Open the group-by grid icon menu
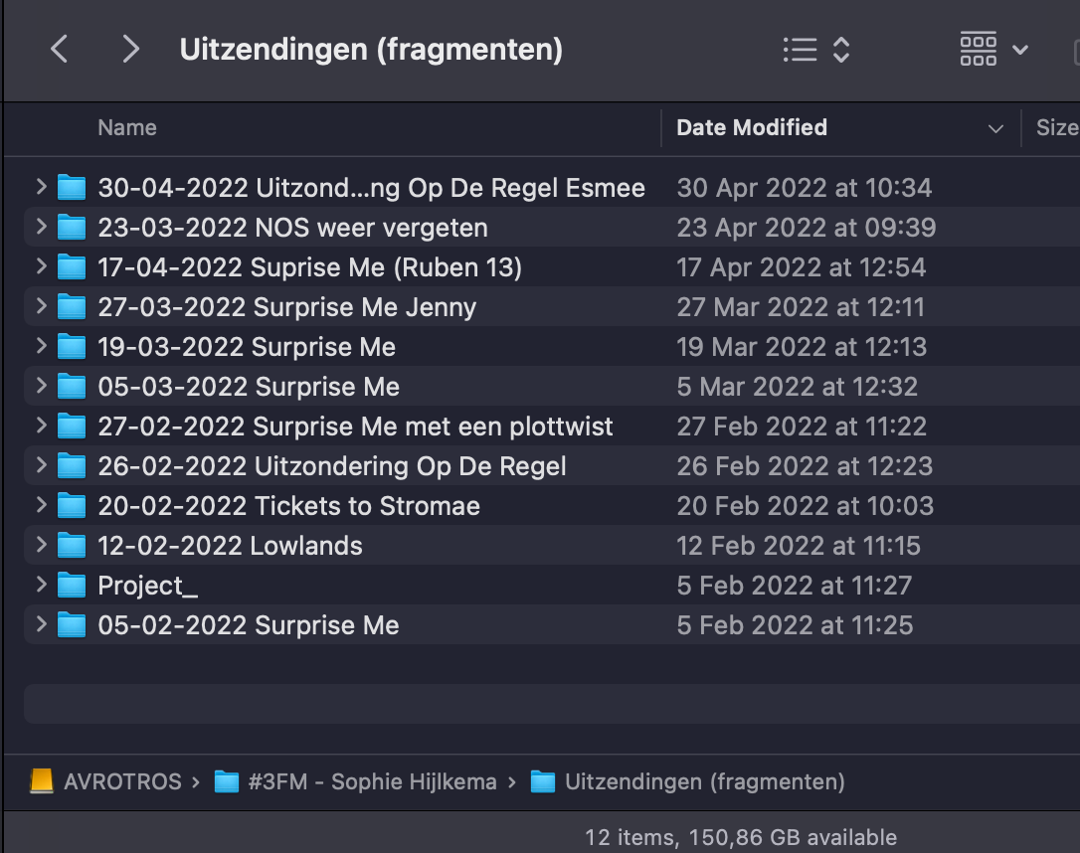The image size is (1080, 853). [993, 50]
